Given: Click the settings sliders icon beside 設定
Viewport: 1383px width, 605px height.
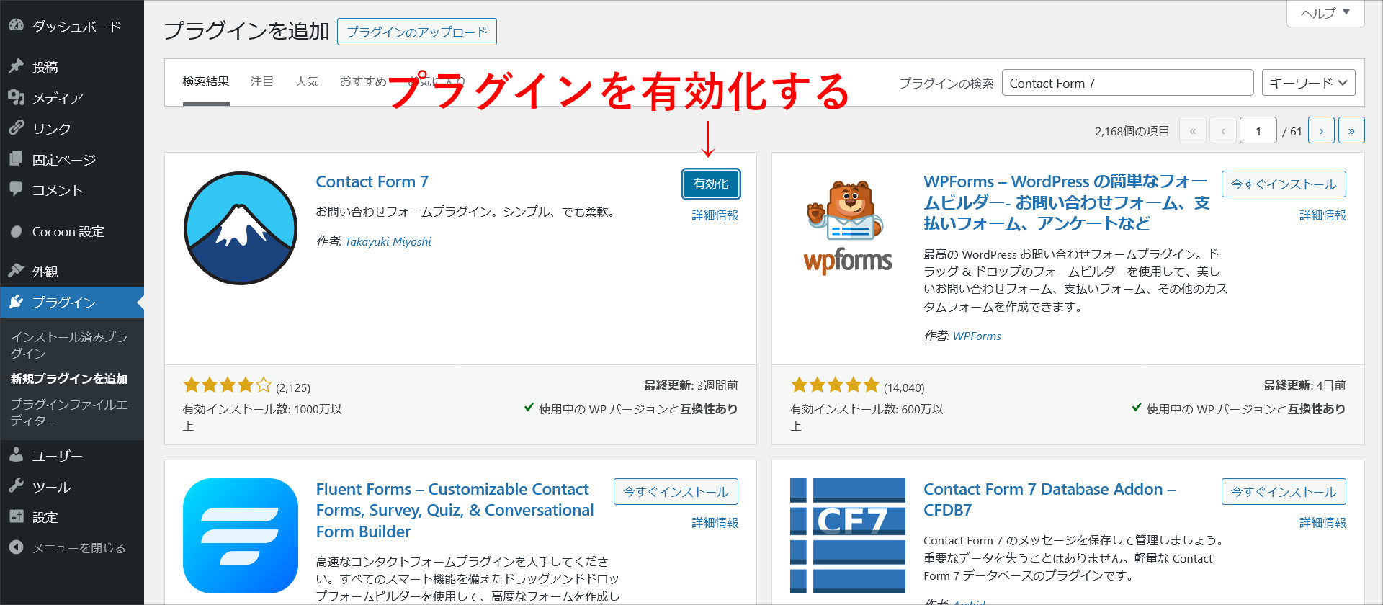Looking at the screenshot, I should pyautogui.click(x=17, y=516).
